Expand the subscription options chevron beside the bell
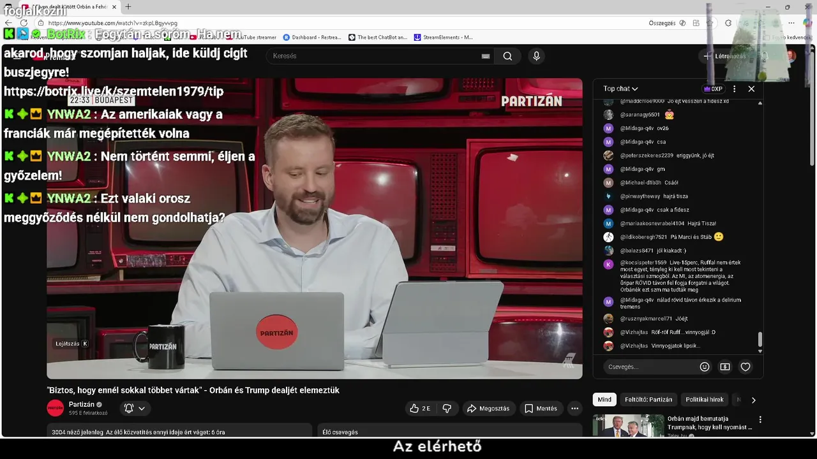 pos(142,409)
